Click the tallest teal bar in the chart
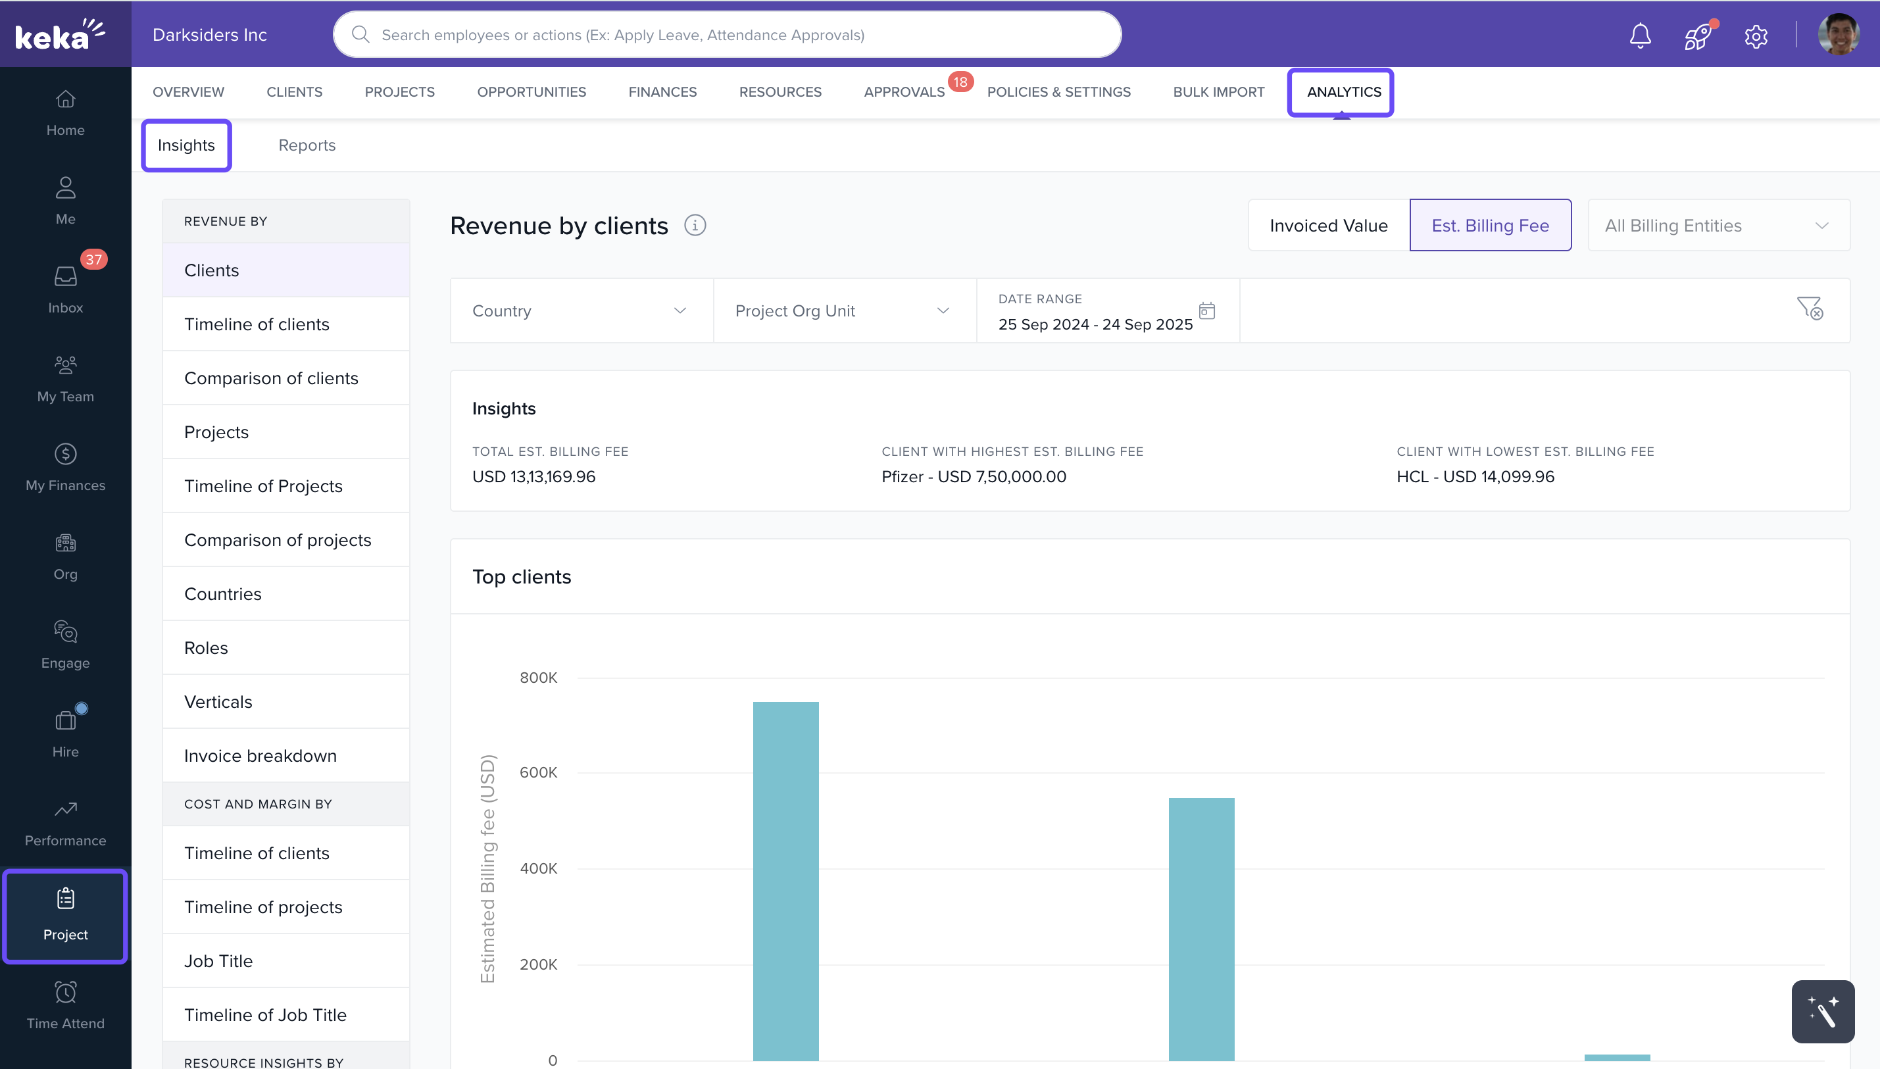Screen dimensions: 1880x1069 tap(785, 881)
